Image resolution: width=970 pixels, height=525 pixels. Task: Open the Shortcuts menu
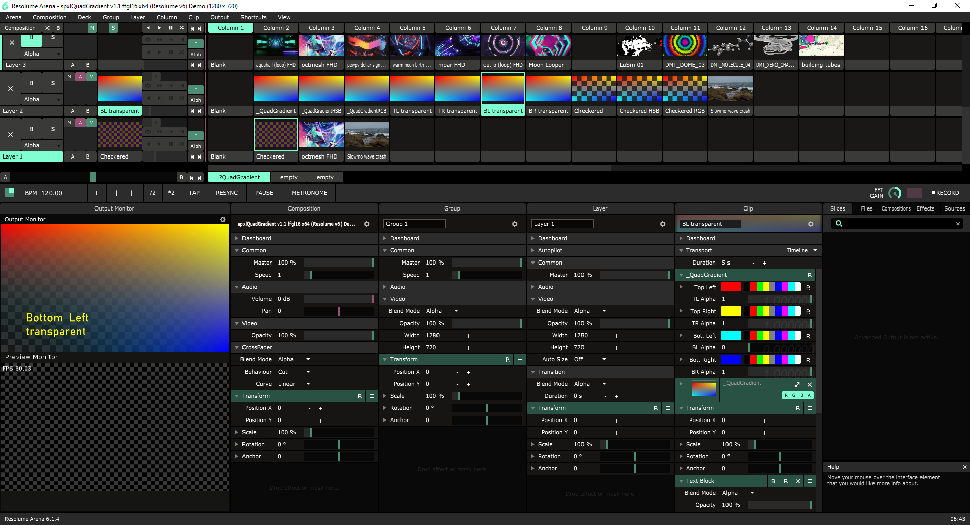point(253,17)
